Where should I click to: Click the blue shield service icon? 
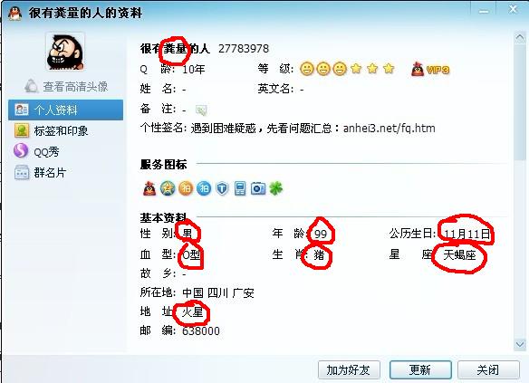(x=222, y=188)
